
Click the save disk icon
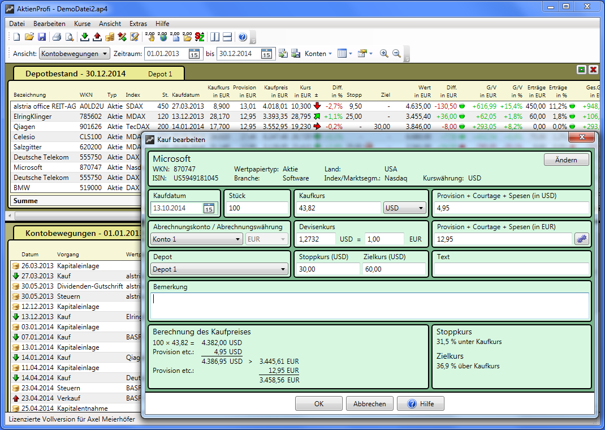pos(42,37)
